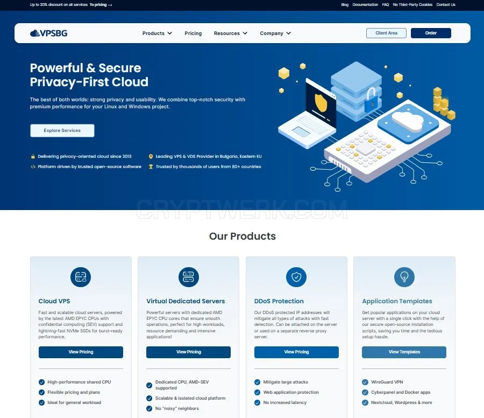Viewport: 484px width, 418px height.
Task: Click 'Up to 20% discount on all services' text
Action: [59, 5]
